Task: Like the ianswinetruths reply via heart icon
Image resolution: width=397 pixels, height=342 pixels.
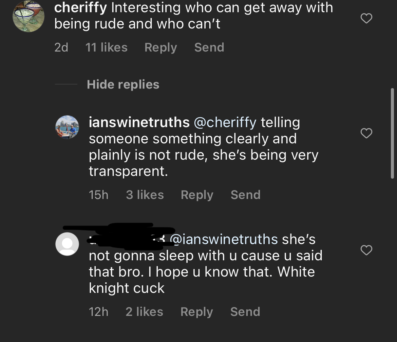Action: coord(366,133)
